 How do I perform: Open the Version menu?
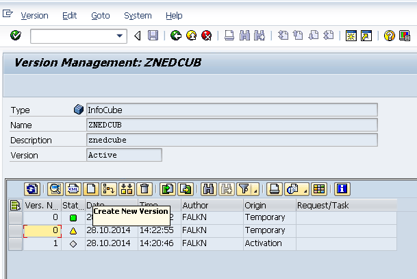click(34, 16)
